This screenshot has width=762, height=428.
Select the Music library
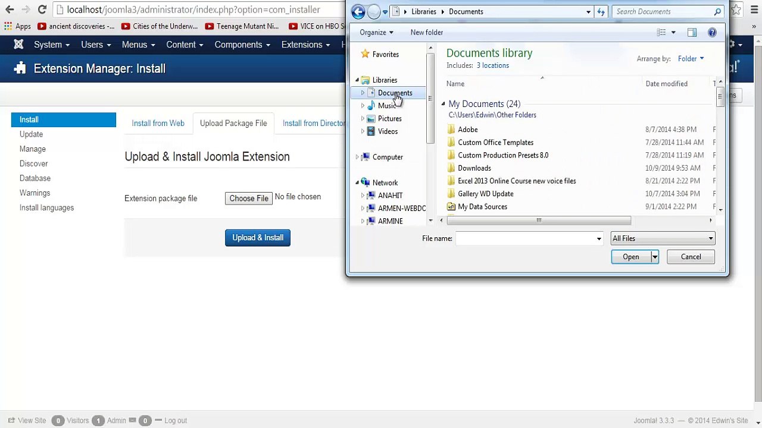(382, 106)
